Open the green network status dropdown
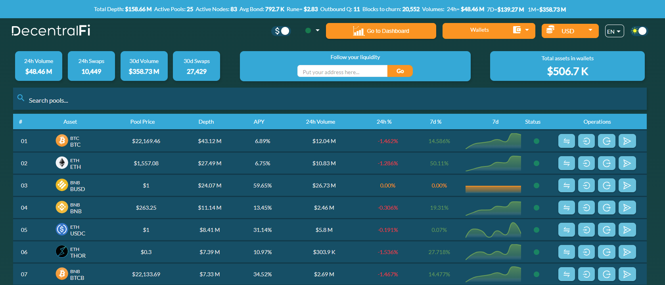Viewport: 665px width, 285px height. pyautogui.click(x=312, y=31)
